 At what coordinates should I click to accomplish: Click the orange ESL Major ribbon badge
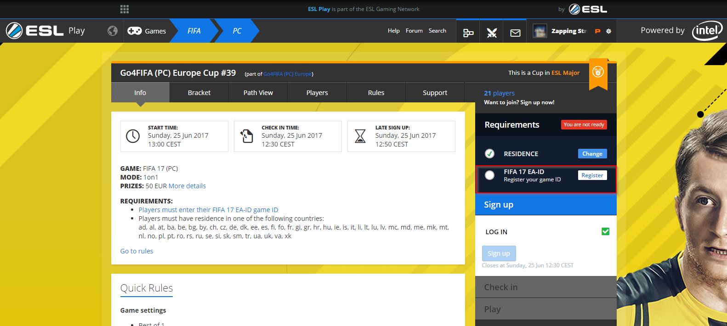click(598, 73)
